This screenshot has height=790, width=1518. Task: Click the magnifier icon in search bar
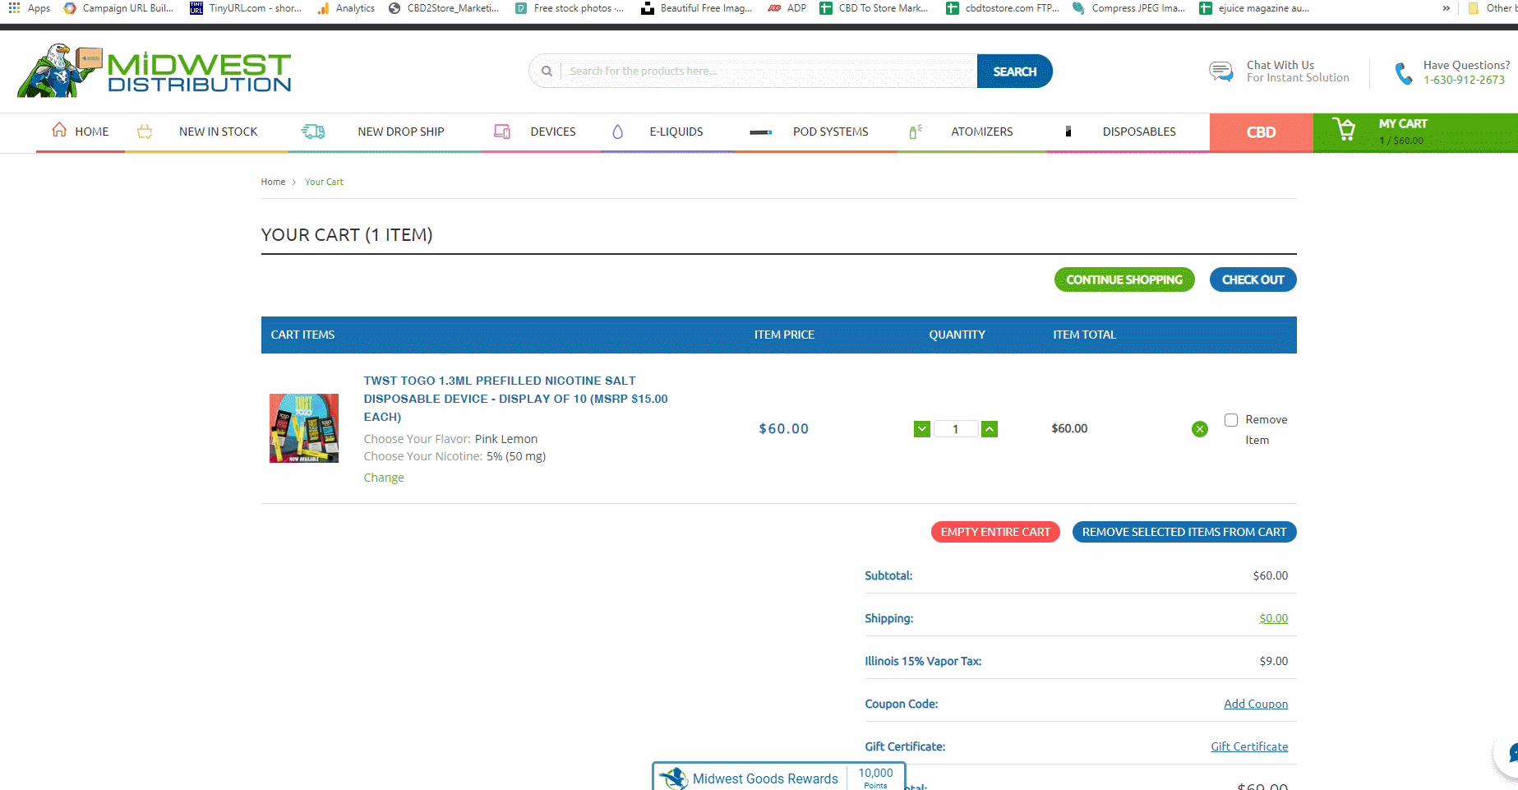(x=547, y=72)
